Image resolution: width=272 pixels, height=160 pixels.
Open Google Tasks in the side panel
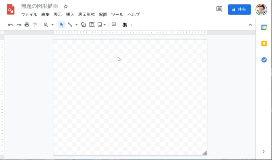(x=264, y=60)
